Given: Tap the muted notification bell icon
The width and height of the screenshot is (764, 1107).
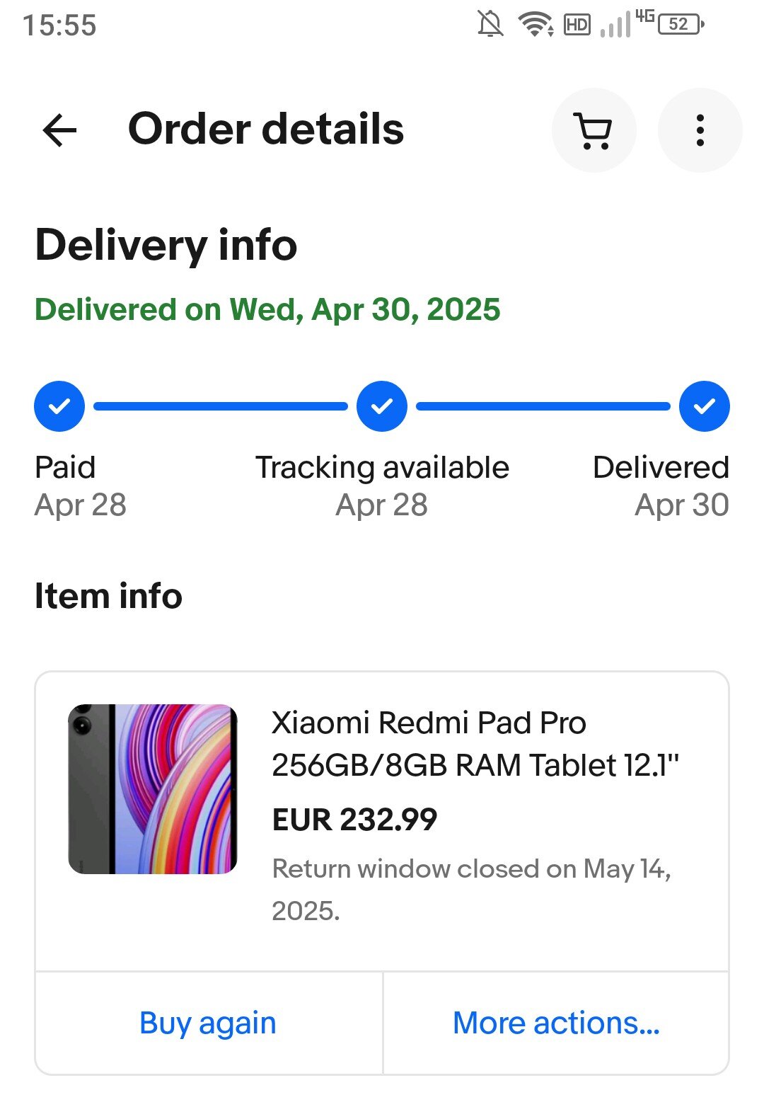Looking at the screenshot, I should point(490,25).
